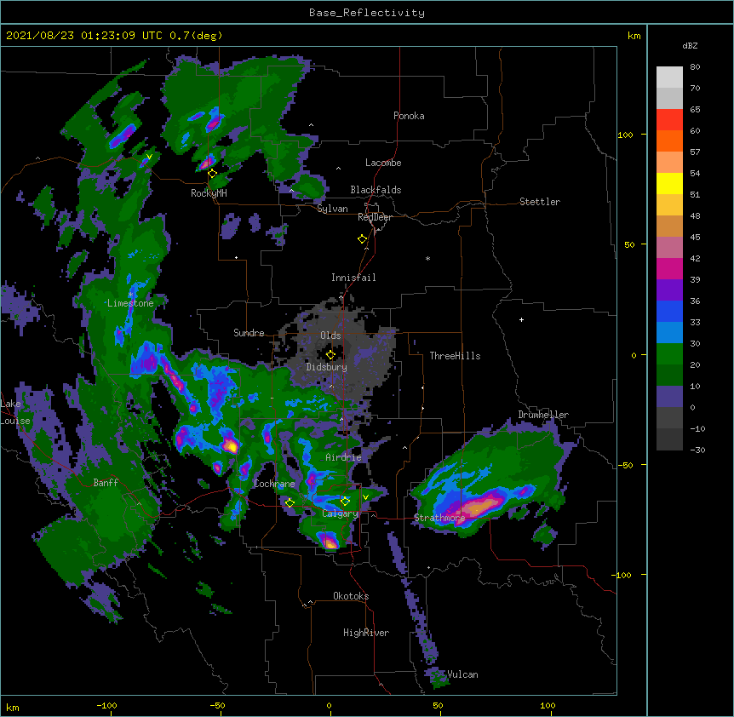This screenshot has width=734, height=717.
Task: Click the Stettler city label
Action: [540, 202]
